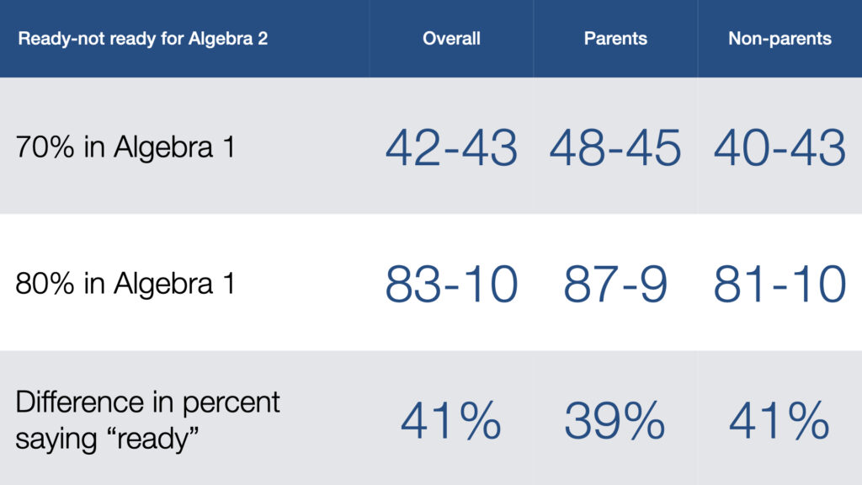Select the 81-10 Non-parents cell
Viewport: 862px width, 485px height.
(x=780, y=284)
